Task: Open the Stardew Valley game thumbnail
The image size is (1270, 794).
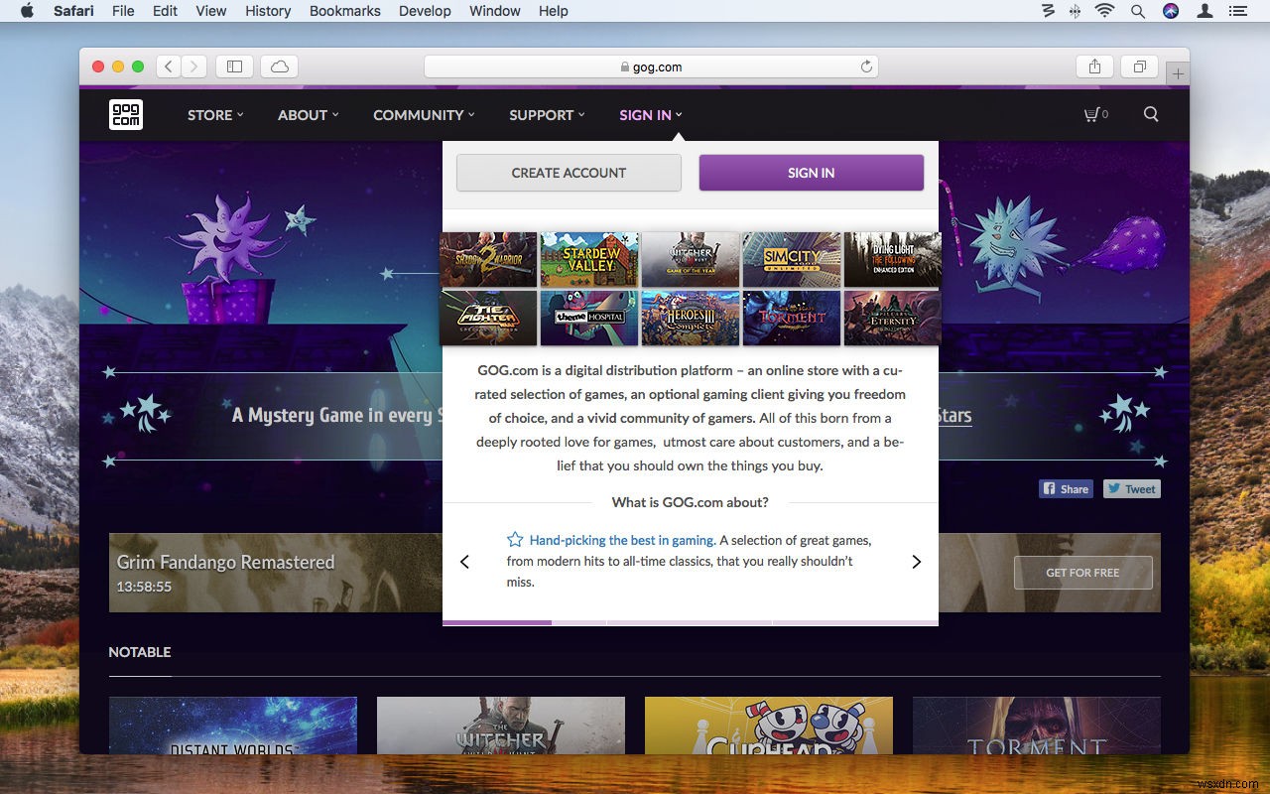Action: pyautogui.click(x=588, y=259)
